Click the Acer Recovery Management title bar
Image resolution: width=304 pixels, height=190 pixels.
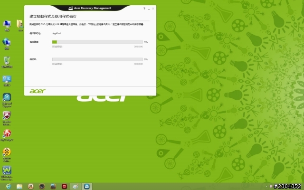[x=90, y=8]
